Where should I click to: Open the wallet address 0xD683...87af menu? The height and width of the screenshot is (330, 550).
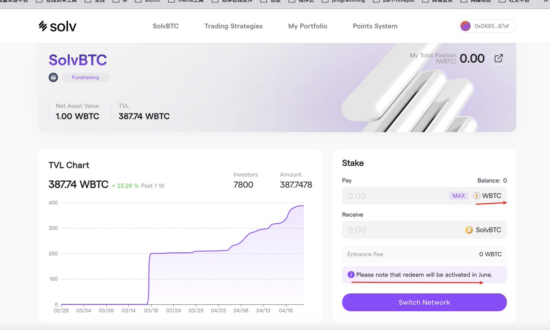tap(491, 26)
